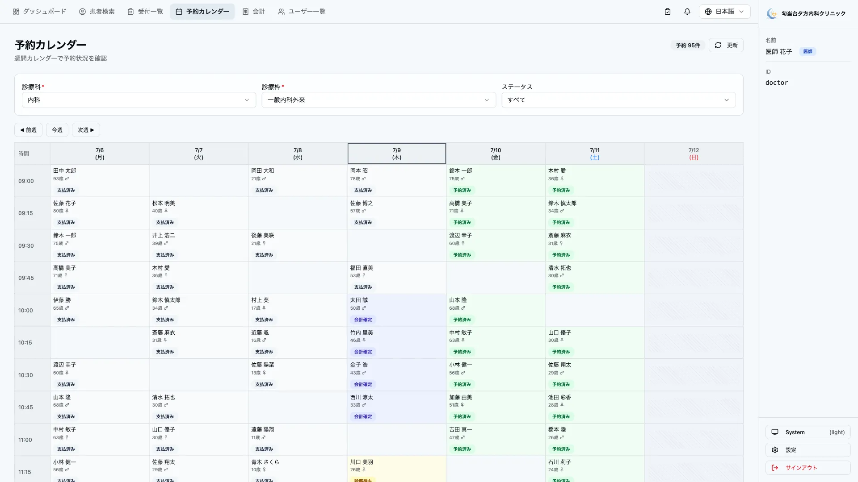
Task: Click the 今週 this week button
Action: coord(57,130)
